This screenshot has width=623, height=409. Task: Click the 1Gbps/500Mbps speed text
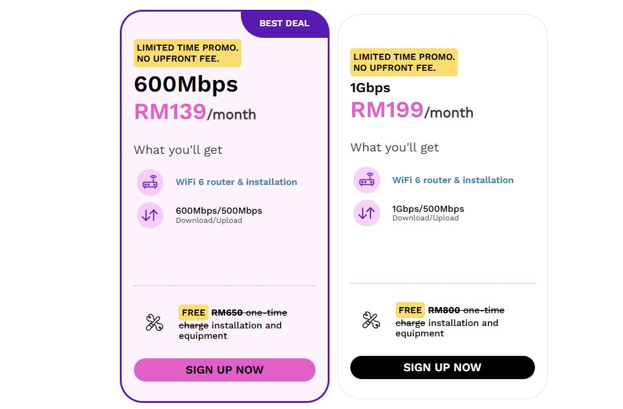tap(428, 209)
